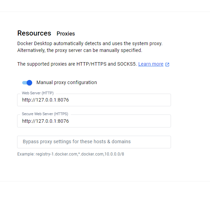Screen dimensions: 210x202
Task: Click the 'Manual proxy configuration' label text
Action: tap(67, 82)
